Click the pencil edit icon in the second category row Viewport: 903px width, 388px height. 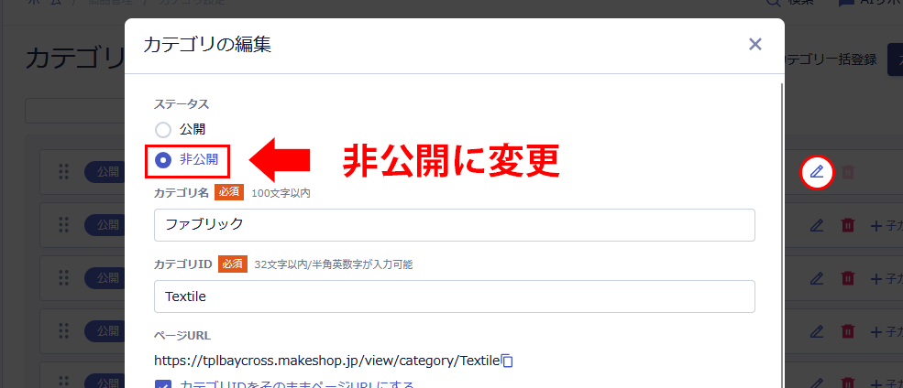point(817,225)
